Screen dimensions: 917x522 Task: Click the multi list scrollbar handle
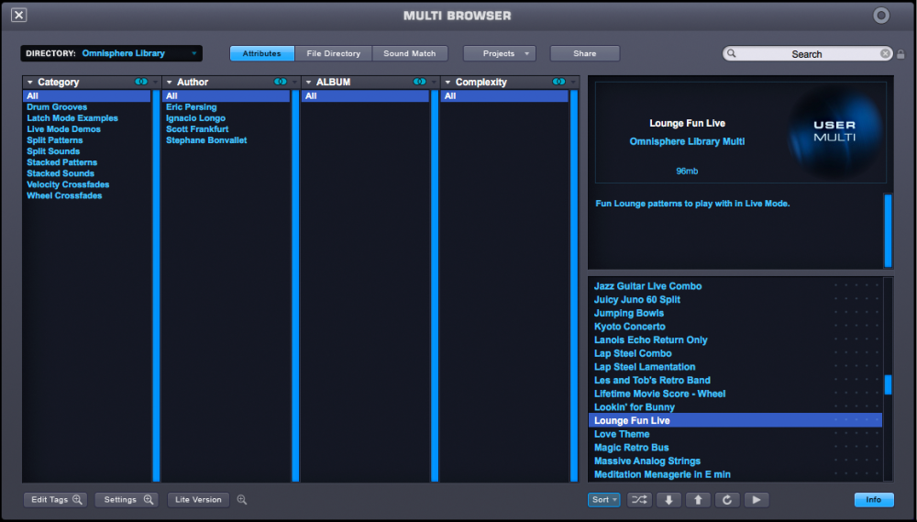[888, 385]
